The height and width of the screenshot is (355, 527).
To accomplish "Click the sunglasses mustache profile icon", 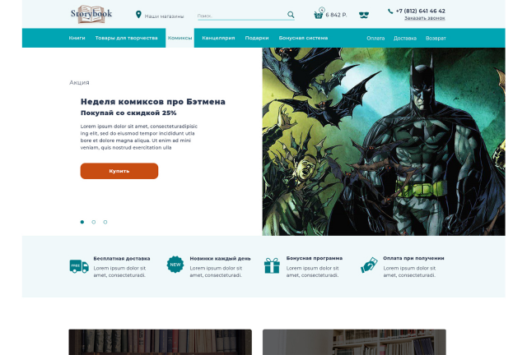I will click(364, 15).
